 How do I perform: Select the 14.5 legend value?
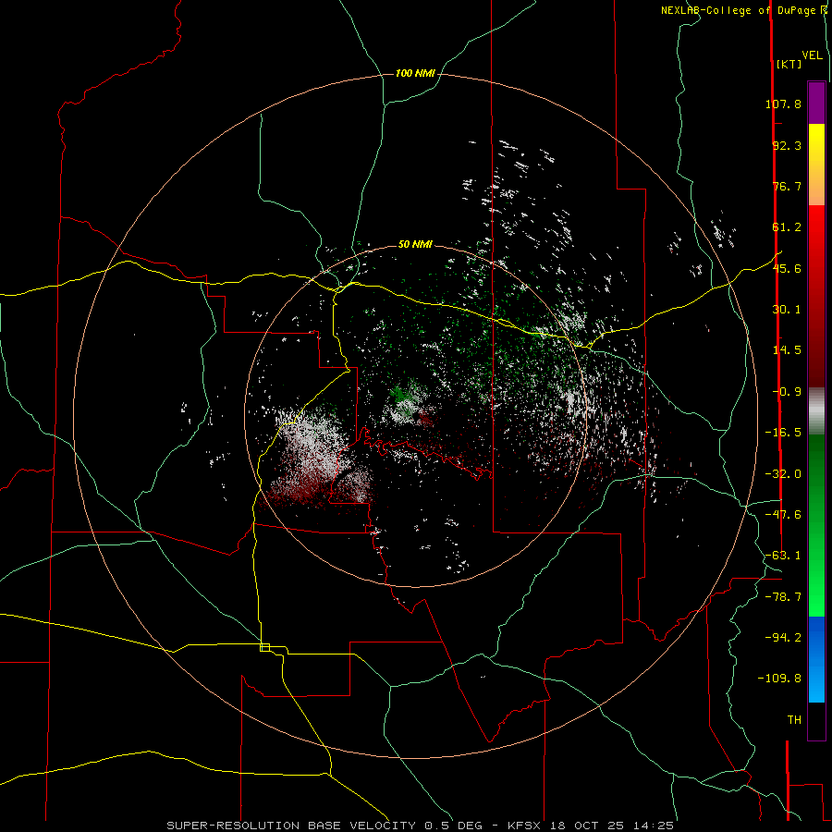(x=787, y=350)
